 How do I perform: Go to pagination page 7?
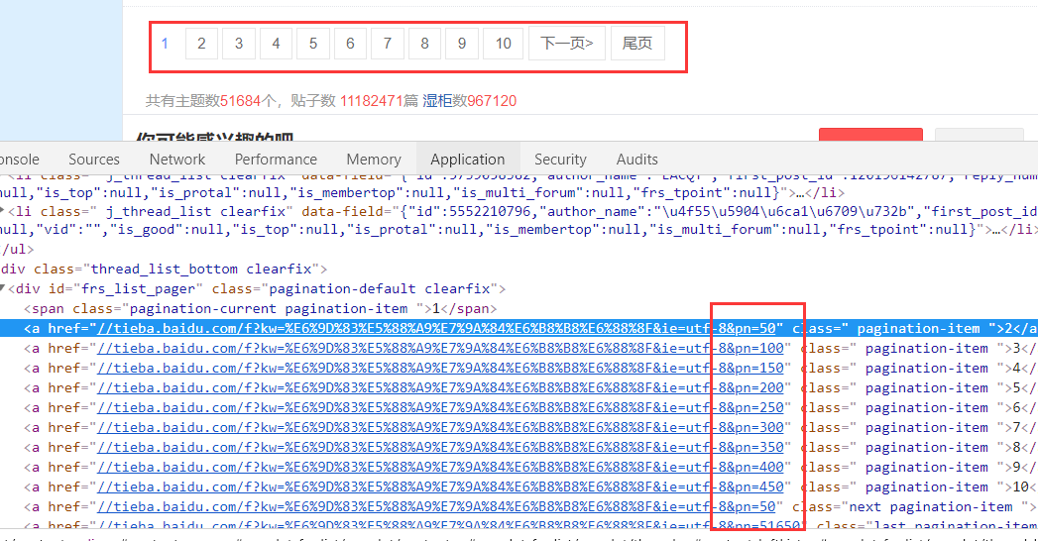(388, 44)
